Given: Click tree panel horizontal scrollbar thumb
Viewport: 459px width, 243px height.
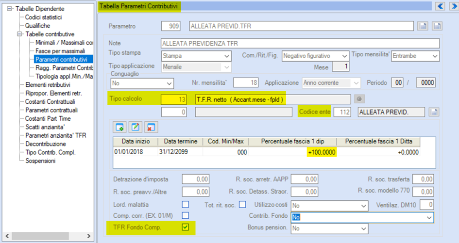Looking at the screenshot, I should (40, 236).
